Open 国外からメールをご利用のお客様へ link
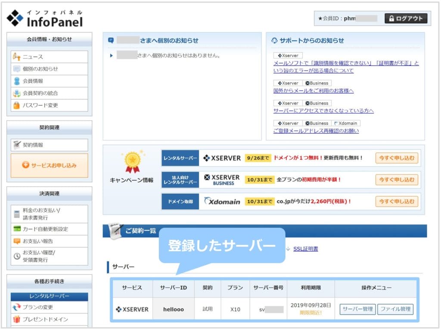441x329 pixels. pyautogui.click(x=314, y=90)
